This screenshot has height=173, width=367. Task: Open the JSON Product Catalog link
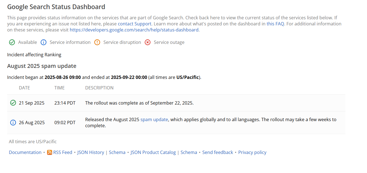(x=153, y=152)
